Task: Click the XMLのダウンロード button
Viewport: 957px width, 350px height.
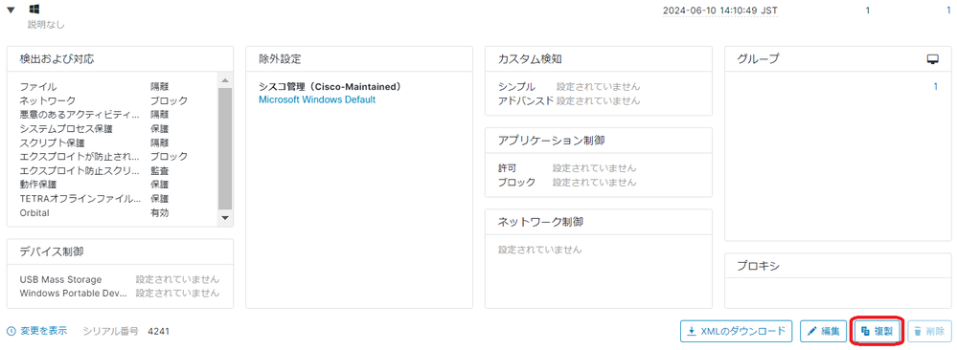Action: tap(736, 332)
